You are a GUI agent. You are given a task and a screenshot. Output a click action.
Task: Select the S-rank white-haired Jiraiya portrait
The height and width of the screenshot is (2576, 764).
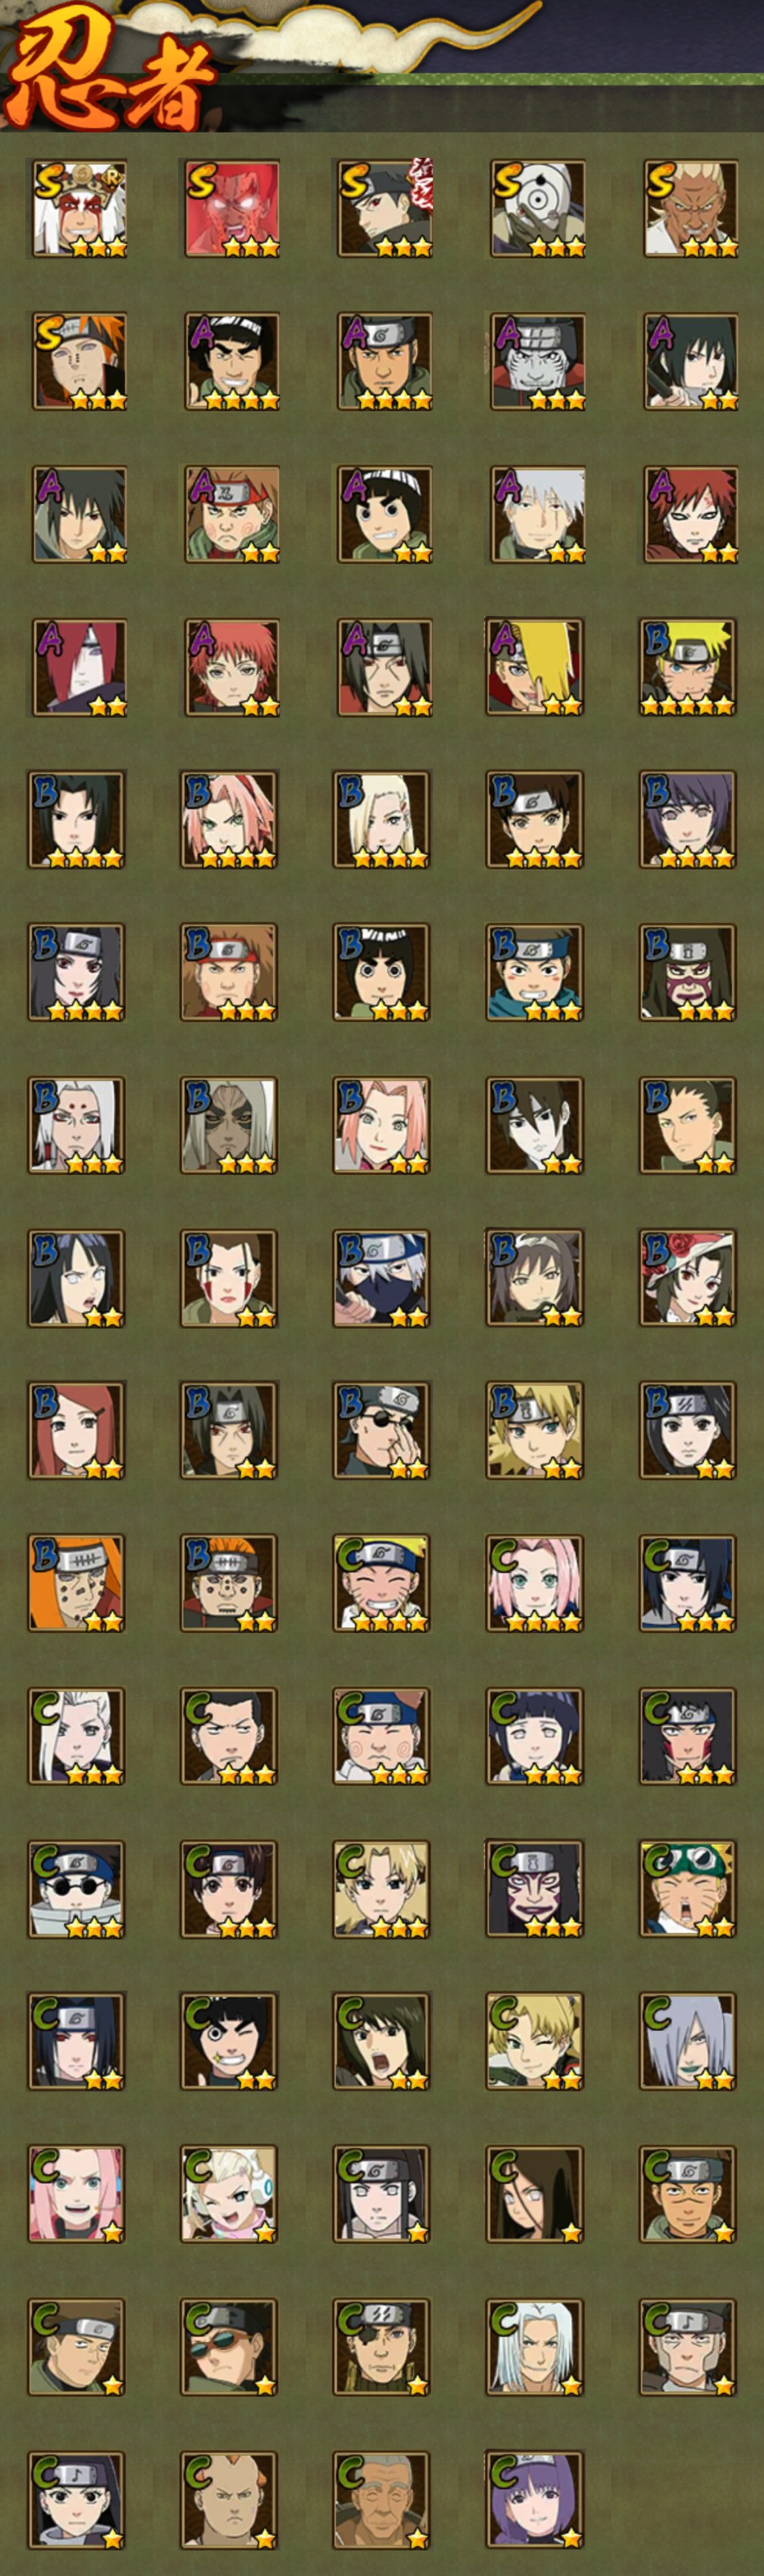click(79, 209)
